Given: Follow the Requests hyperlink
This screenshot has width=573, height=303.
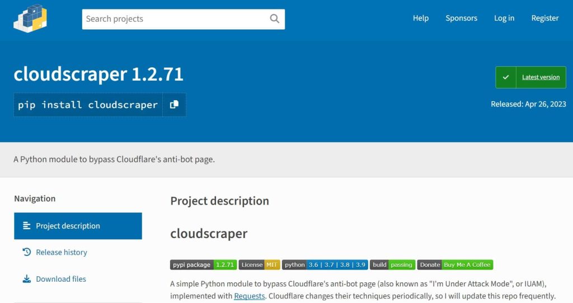Looking at the screenshot, I should 249,296.
